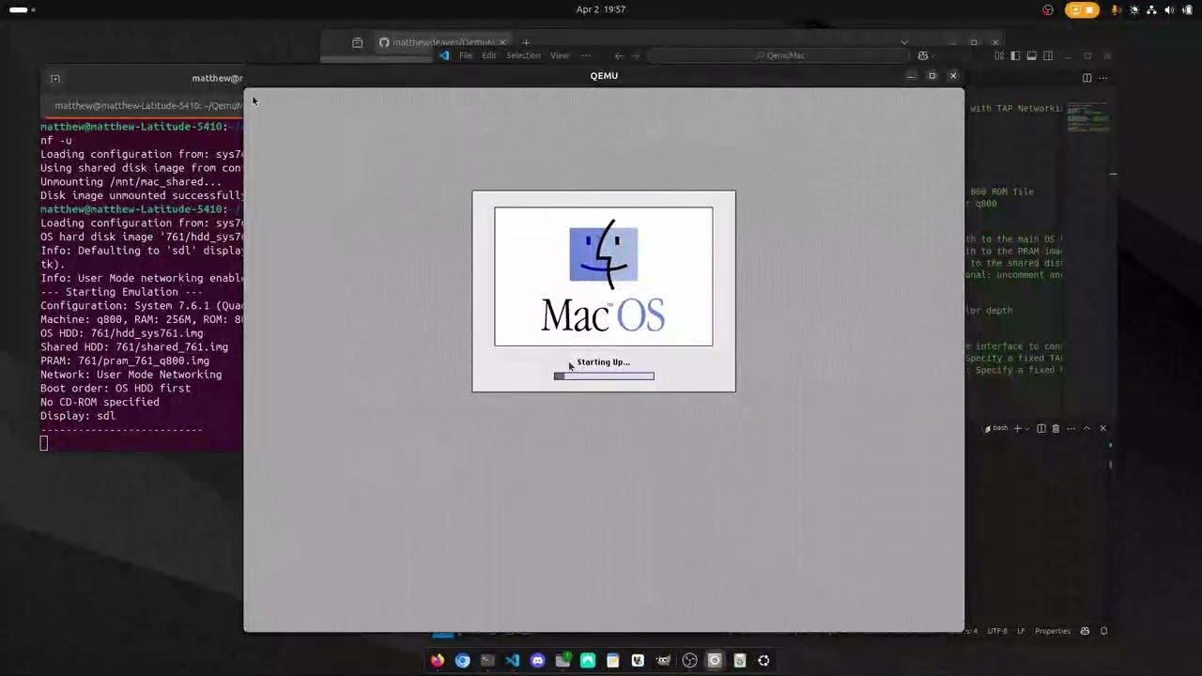Click the QemuMac search box in VS Code
Viewport: 1202px width, 676px height.
pyautogui.click(x=780, y=55)
